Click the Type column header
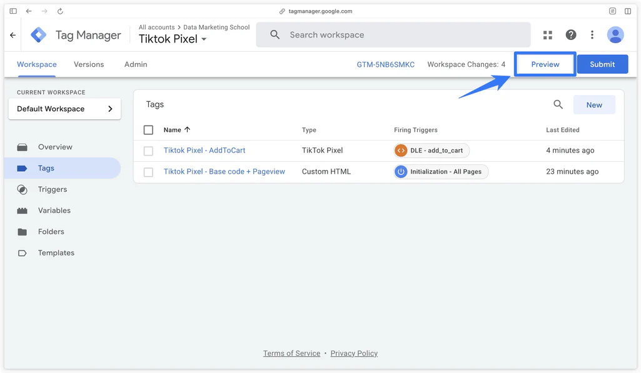641x373 pixels. coord(309,130)
